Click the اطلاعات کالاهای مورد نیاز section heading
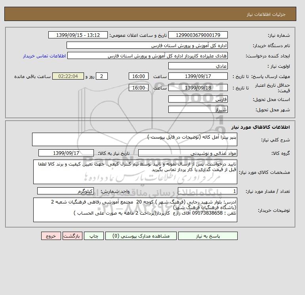 click(x=261, y=127)
